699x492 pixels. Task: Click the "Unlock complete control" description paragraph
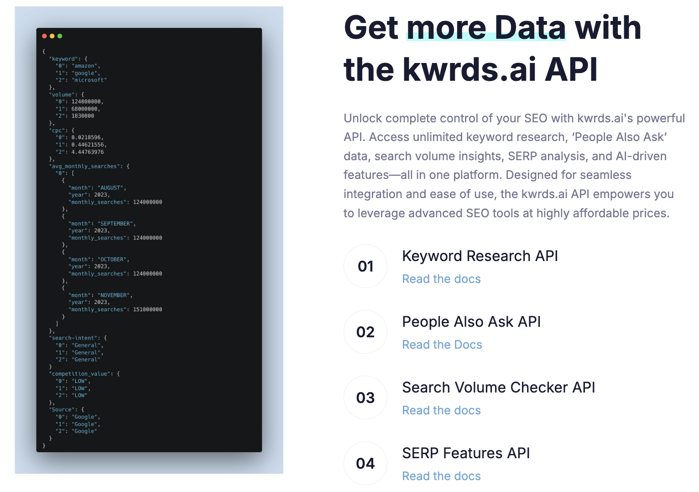tap(514, 166)
